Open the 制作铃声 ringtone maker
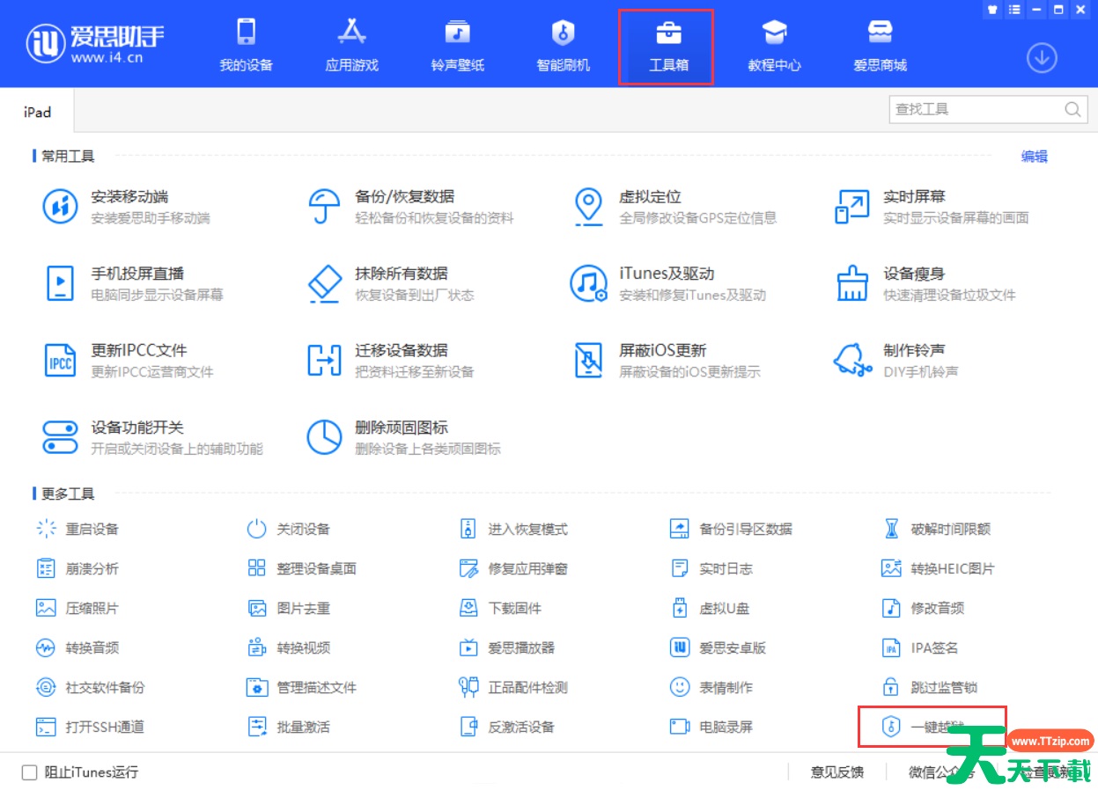Screen dimensions: 1098x790 click(x=914, y=350)
